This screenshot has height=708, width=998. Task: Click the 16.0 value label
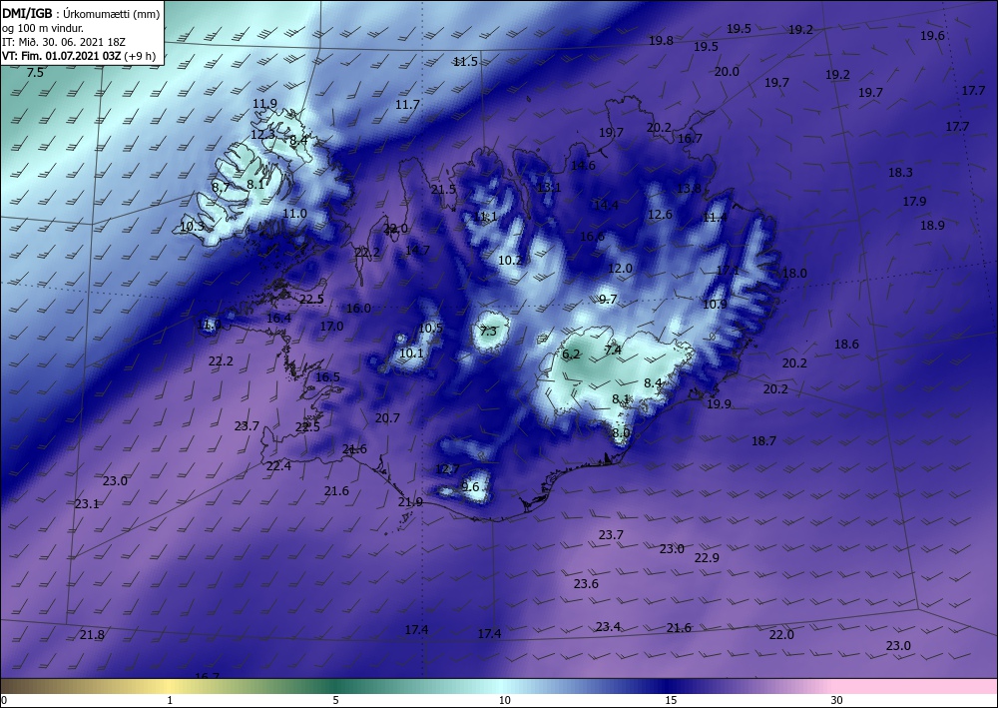coord(358,309)
